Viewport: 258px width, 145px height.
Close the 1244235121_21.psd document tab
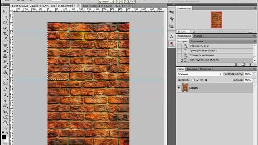coord(78,6)
